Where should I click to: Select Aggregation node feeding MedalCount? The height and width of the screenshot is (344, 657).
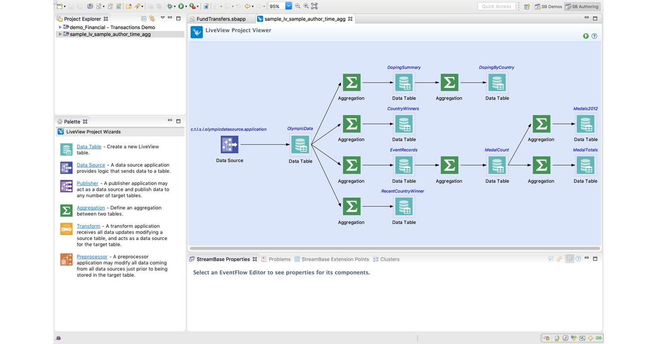click(449, 165)
